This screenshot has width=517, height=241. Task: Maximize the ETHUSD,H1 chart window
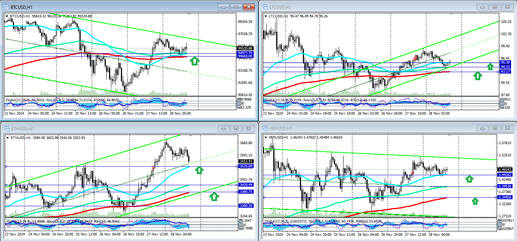coord(237,128)
